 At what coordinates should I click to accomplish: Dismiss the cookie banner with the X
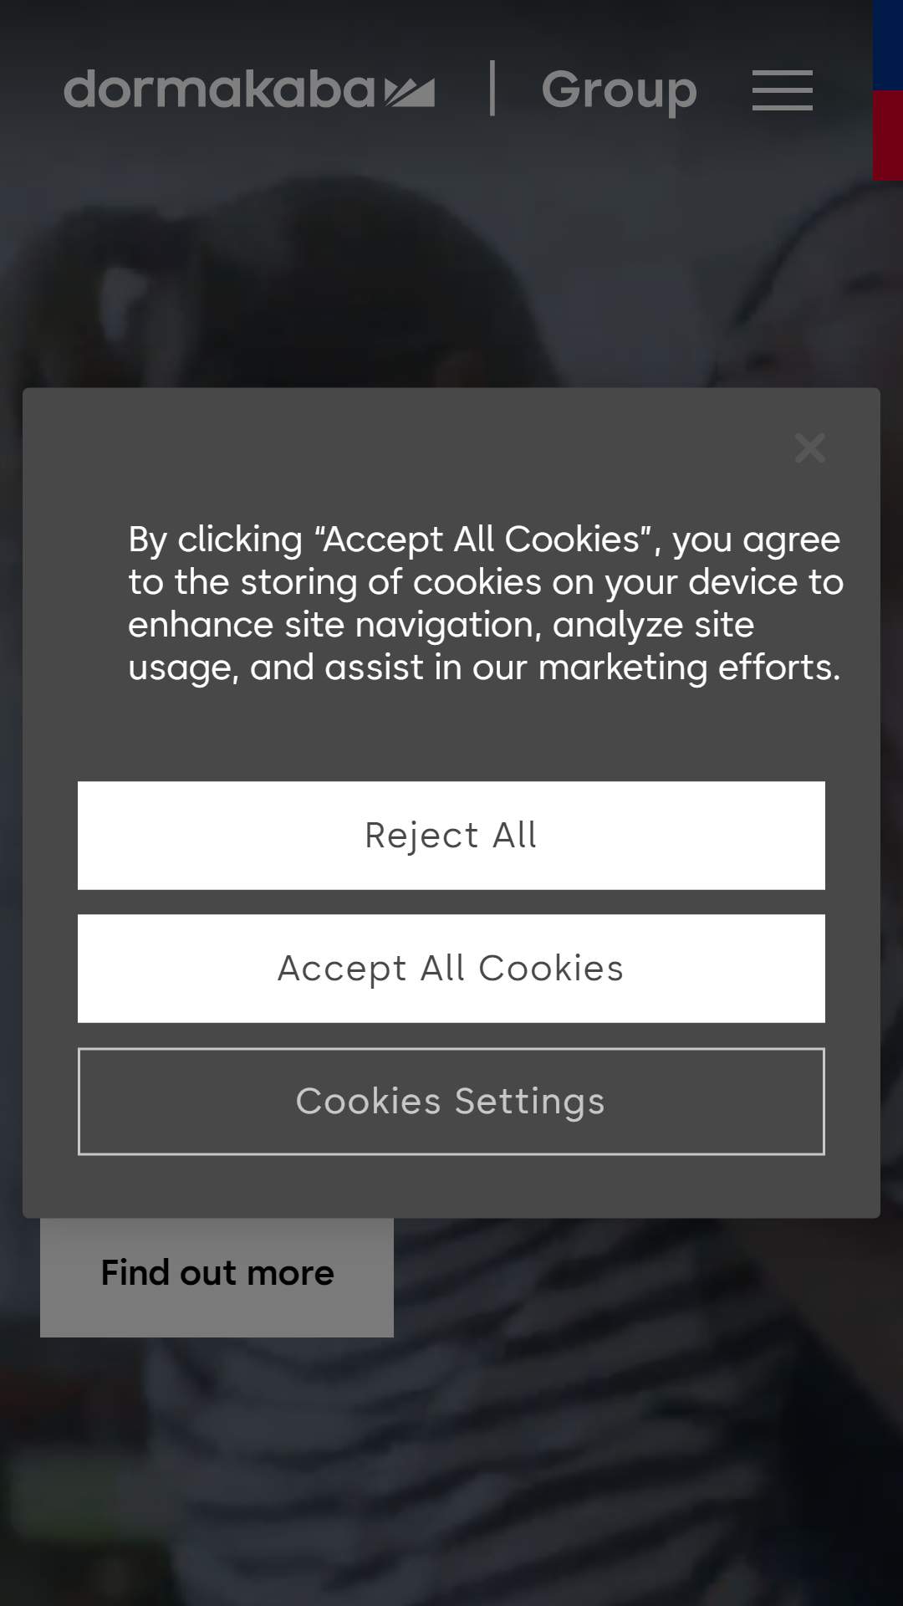coord(809,448)
